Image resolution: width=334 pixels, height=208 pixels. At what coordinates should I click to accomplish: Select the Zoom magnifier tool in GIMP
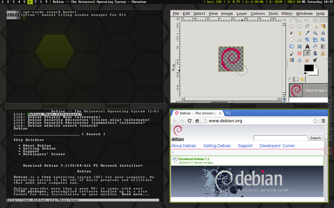click(315, 33)
